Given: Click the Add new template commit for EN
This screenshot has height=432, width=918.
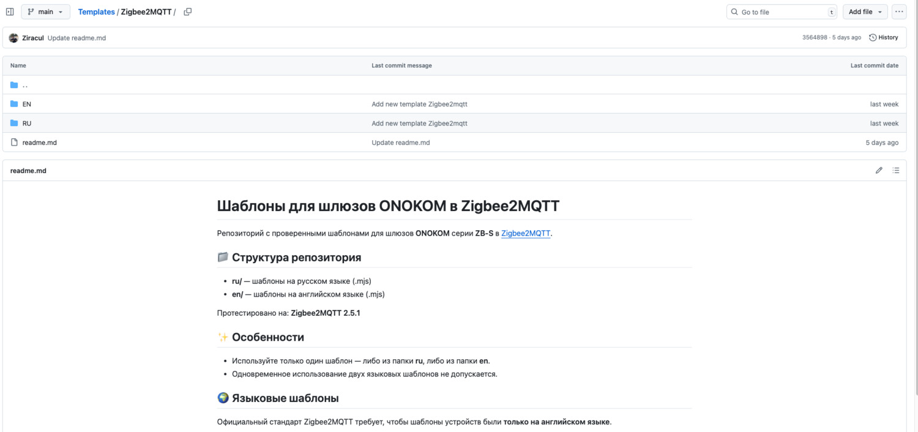Looking at the screenshot, I should 419,104.
